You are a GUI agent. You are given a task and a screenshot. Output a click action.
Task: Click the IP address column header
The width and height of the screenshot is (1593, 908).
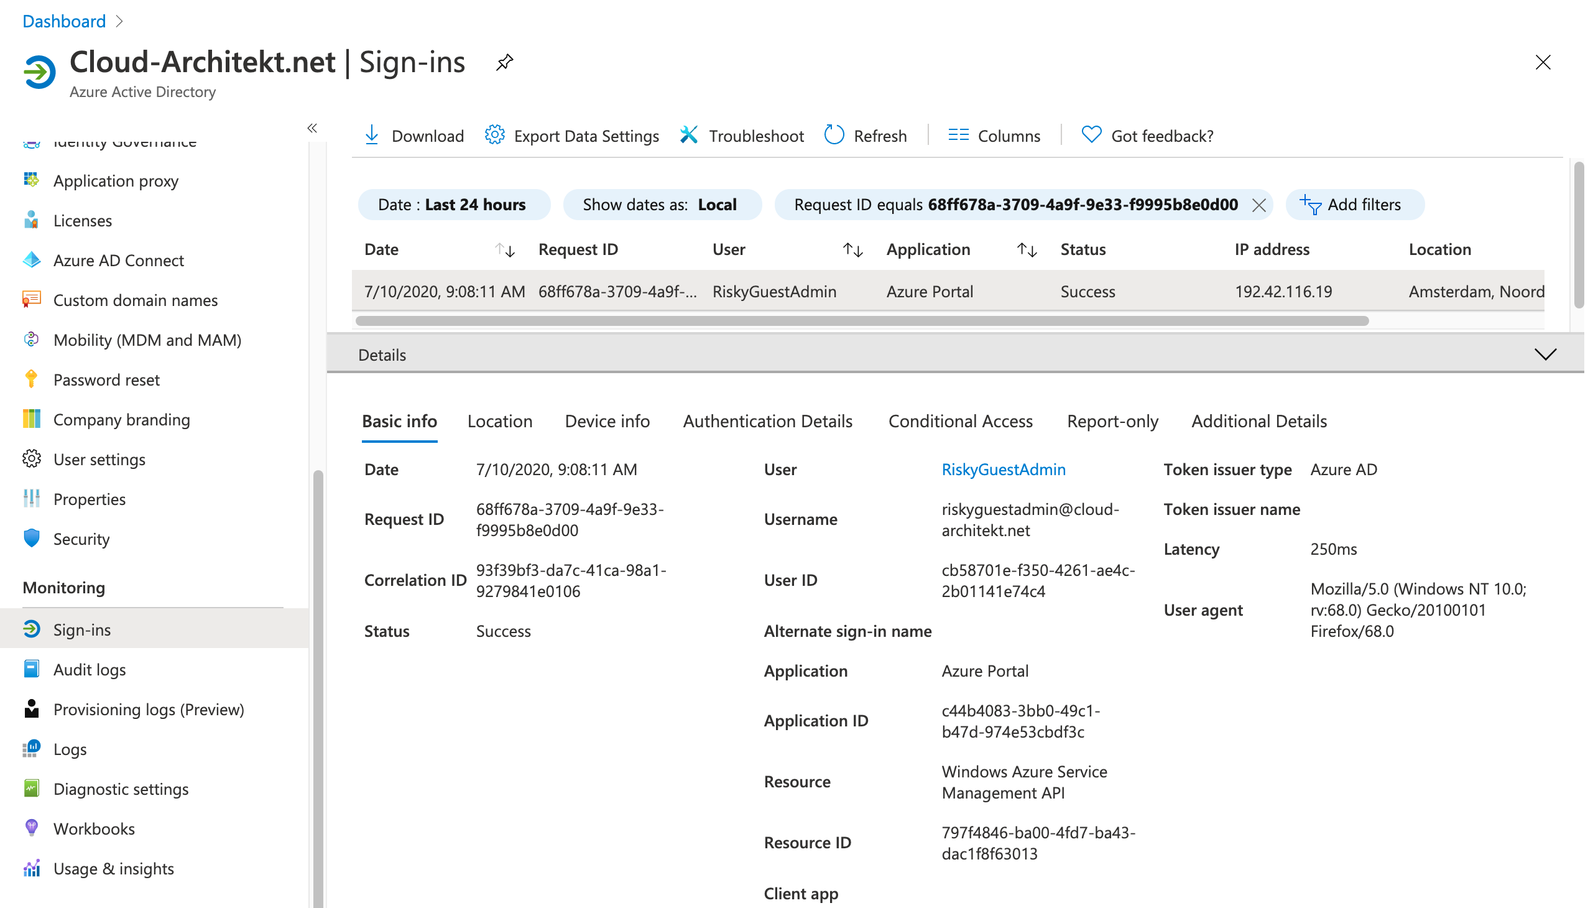[x=1272, y=249]
